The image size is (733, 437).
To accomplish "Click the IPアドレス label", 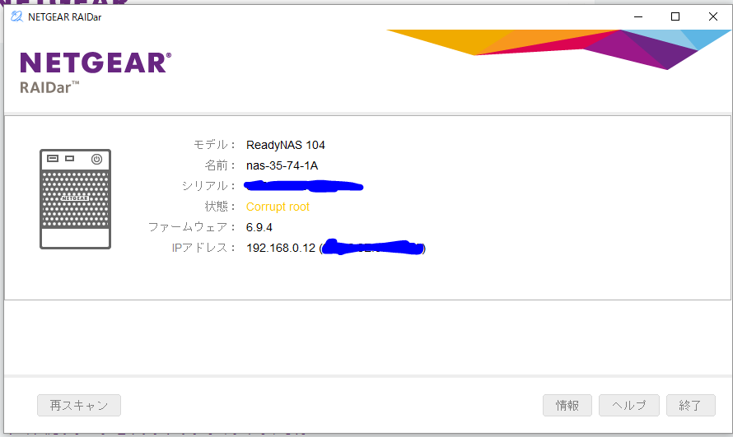I will point(203,248).
